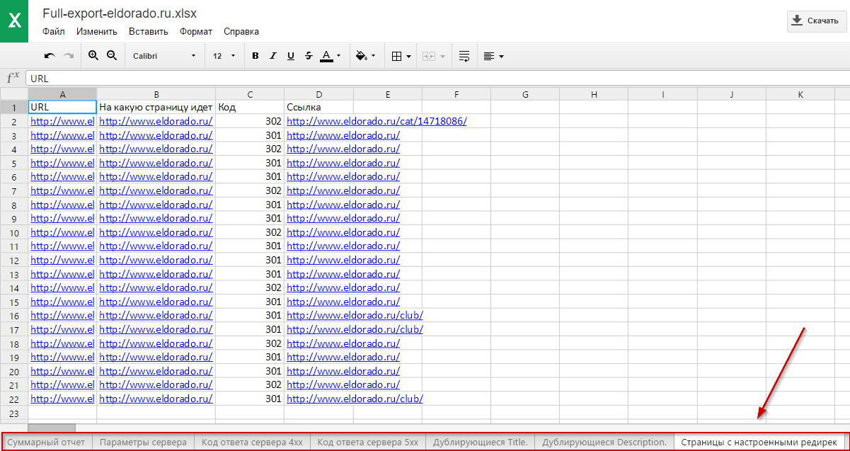
Task: Click the file name Full-export-eldorado.ru.xlsx
Action: coord(120,13)
